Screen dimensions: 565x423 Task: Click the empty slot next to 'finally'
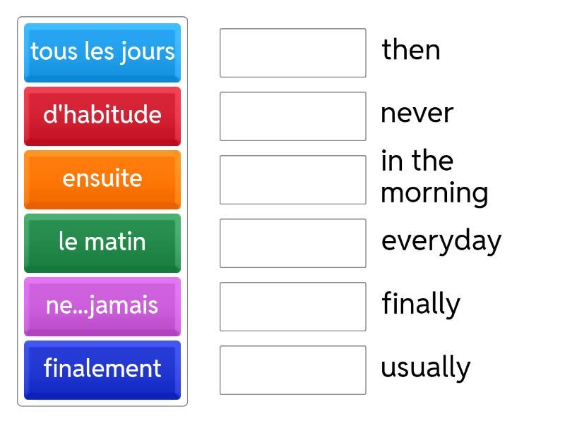click(x=292, y=307)
